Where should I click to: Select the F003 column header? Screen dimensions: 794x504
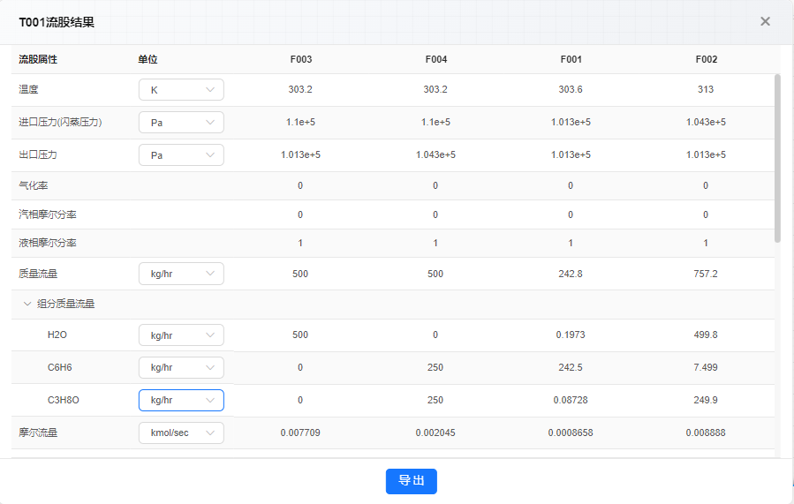[301, 59]
